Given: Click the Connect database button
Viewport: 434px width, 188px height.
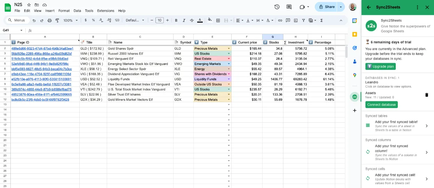Looking at the screenshot, I should [x=381, y=105].
